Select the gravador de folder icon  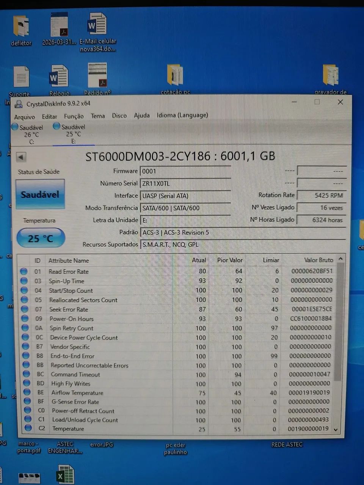pyautogui.click(x=331, y=79)
